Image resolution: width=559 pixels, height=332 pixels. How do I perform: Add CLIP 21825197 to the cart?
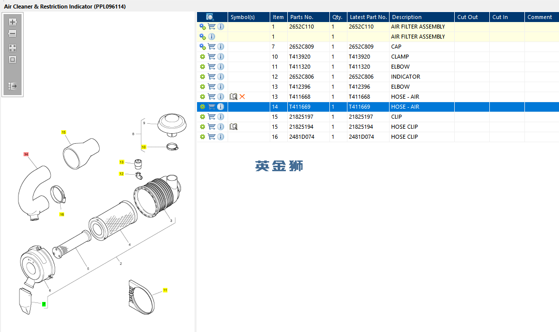(x=212, y=116)
